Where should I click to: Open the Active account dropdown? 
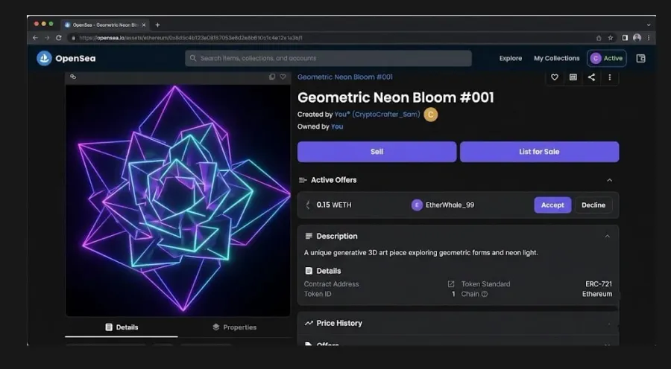coord(607,59)
